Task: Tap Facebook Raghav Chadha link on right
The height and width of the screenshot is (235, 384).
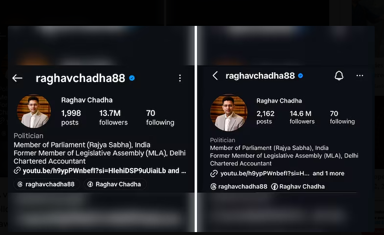Action: click(298, 187)
